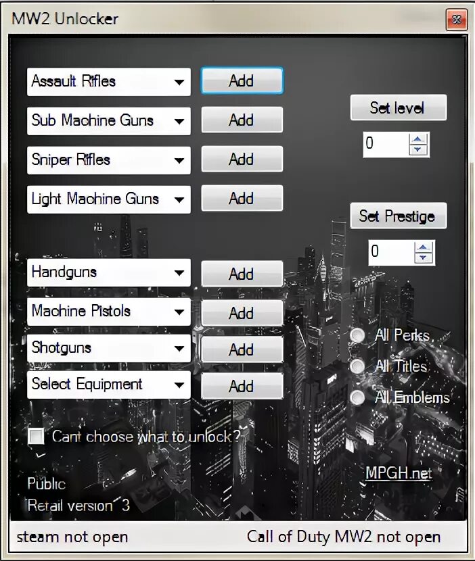
Task: Open the Sniper Rifles combo box
Action: (x=108, y=160)
